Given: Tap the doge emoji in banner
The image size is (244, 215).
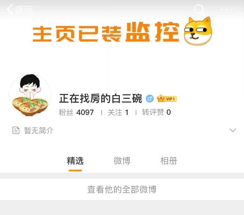Looking at the screenshot, I should pyautogui.click(x=198, y=31).
